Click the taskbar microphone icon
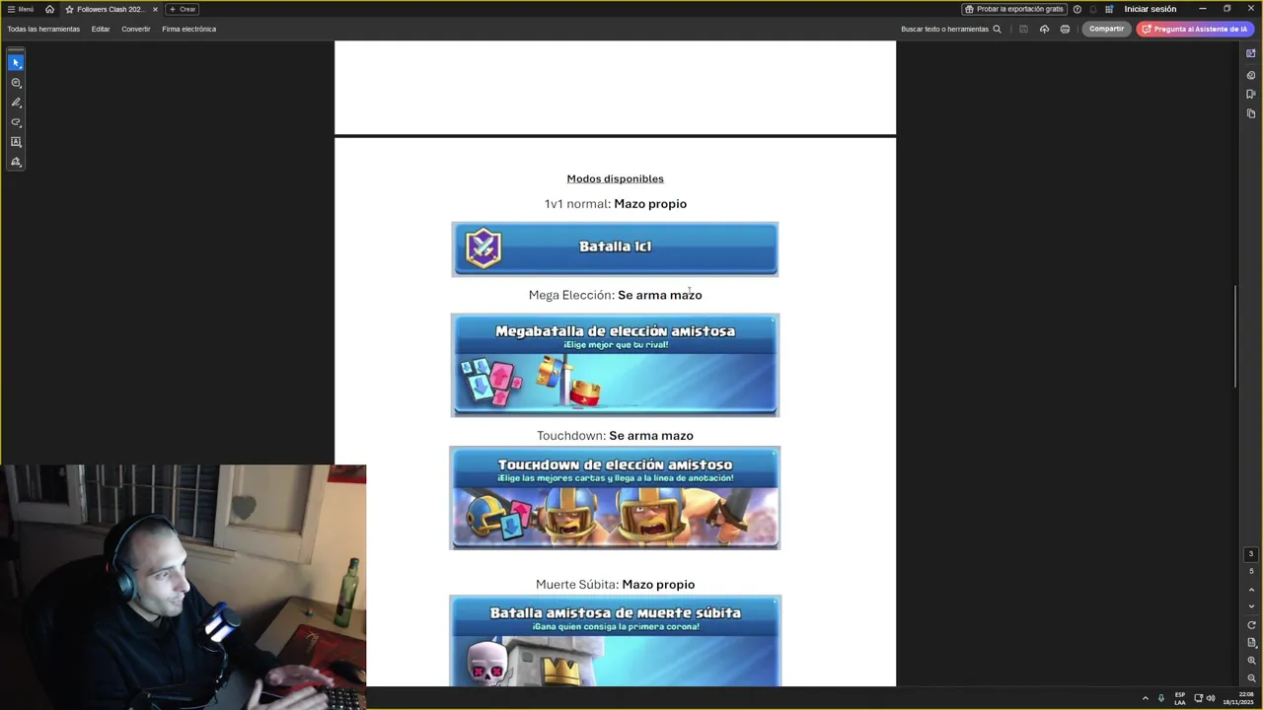 (1161, 698)
